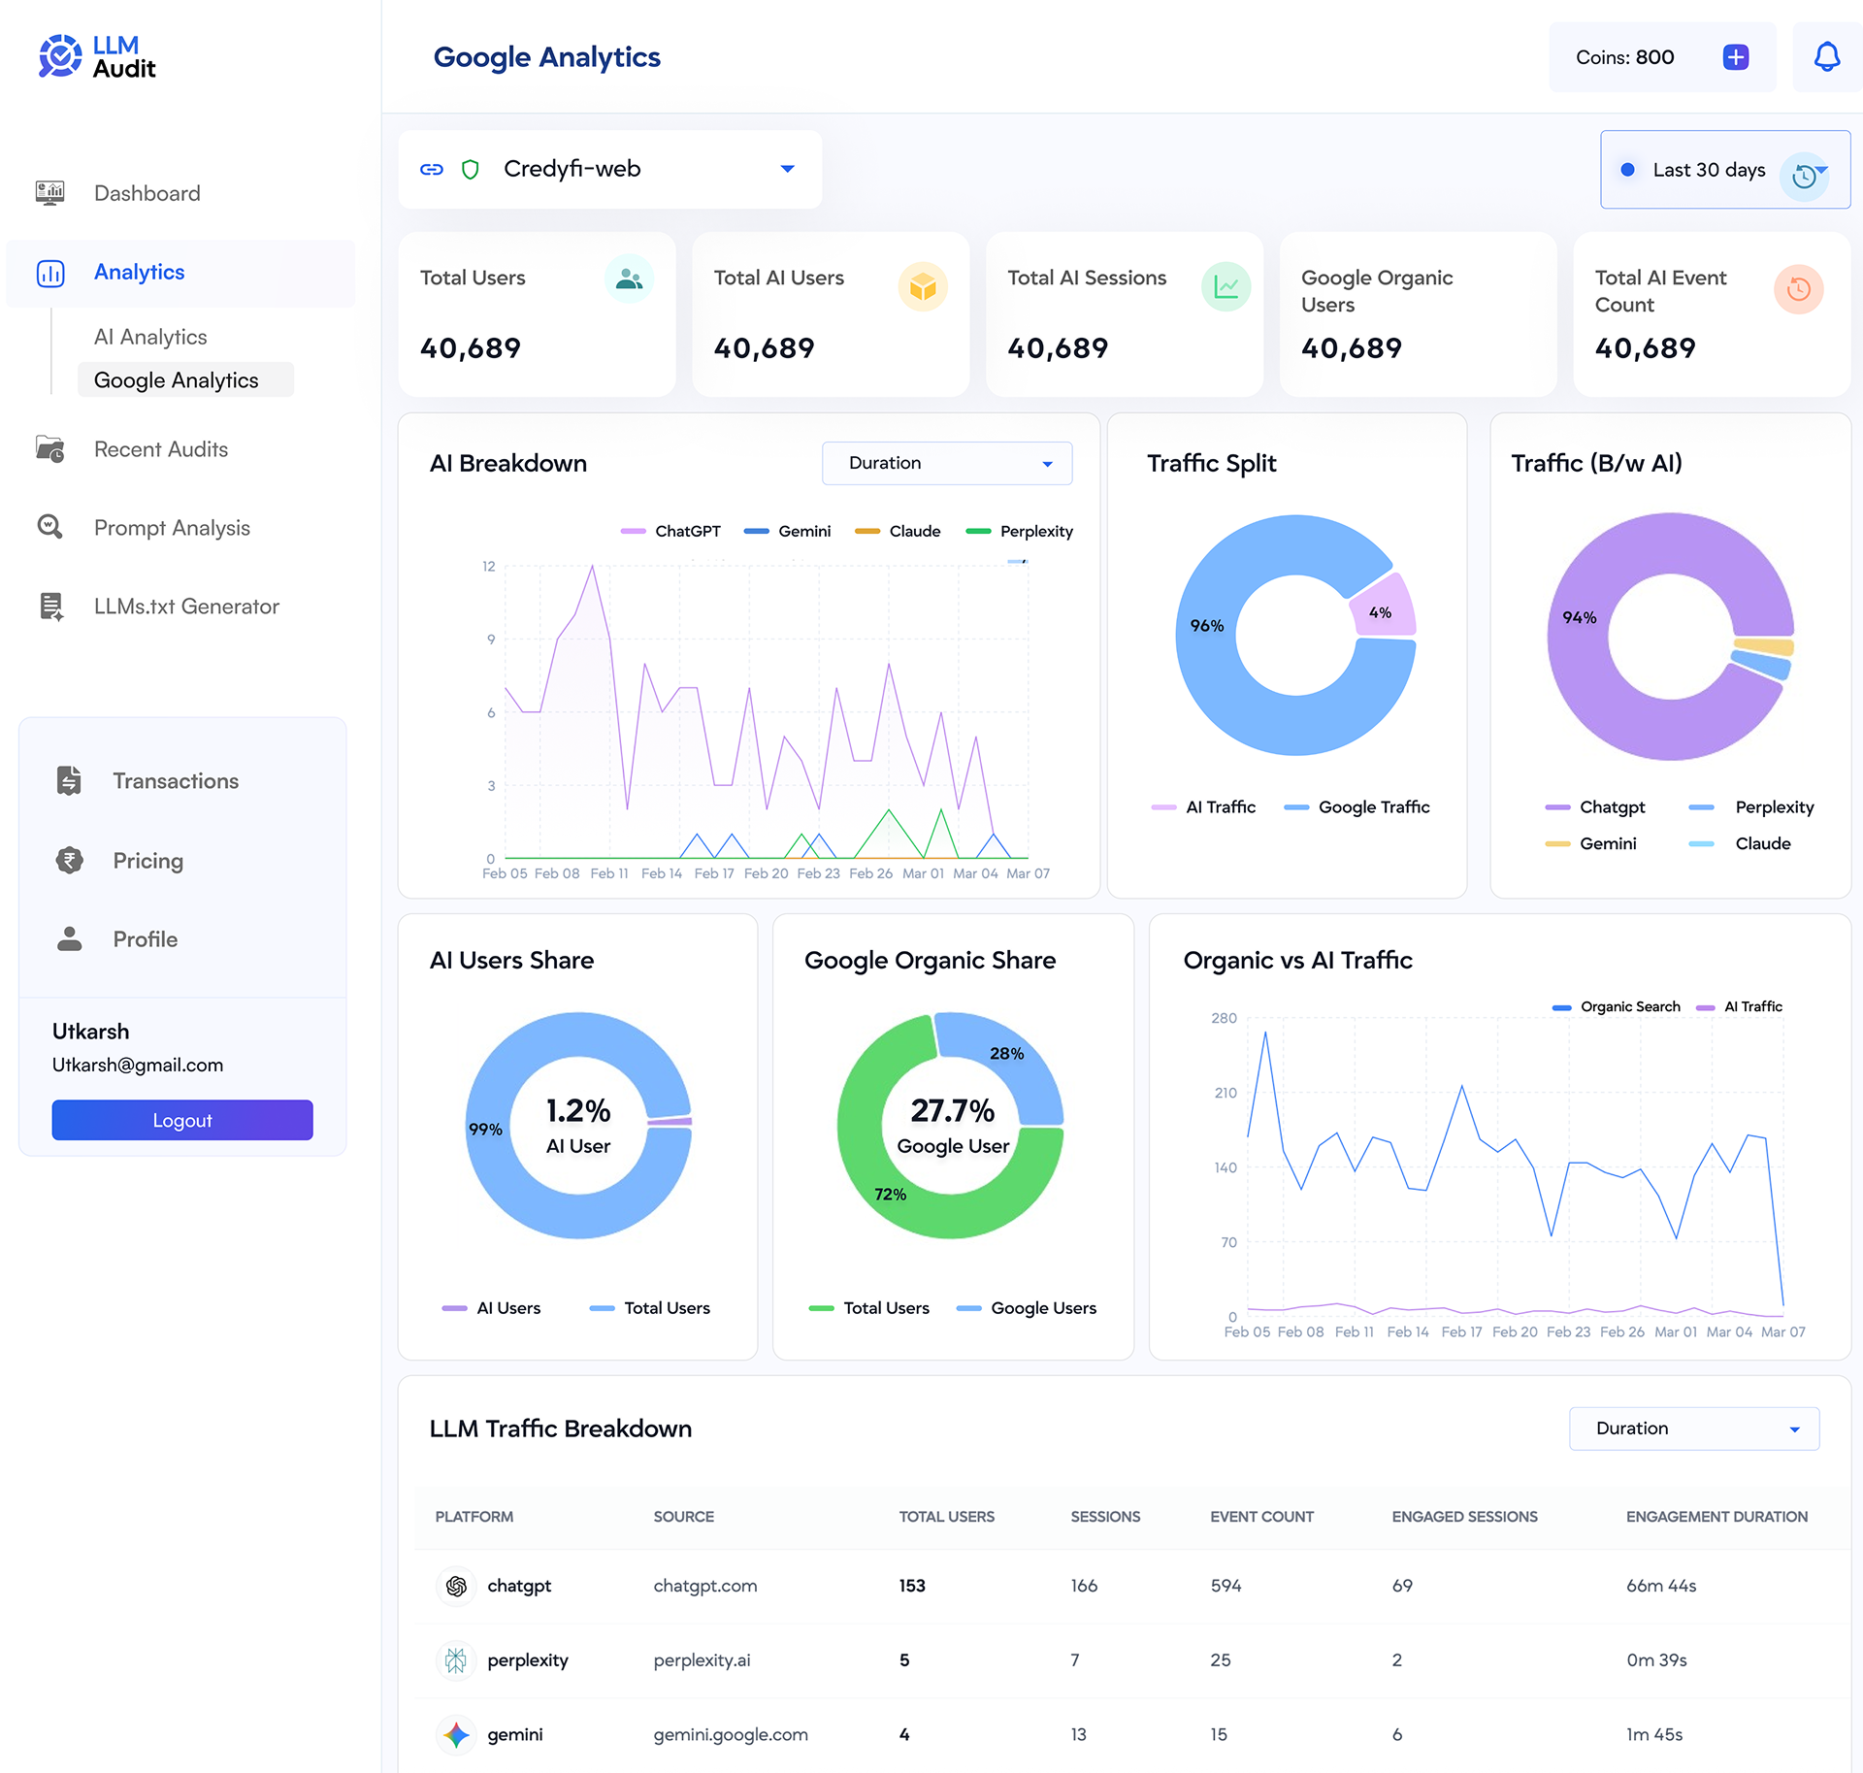
Task: Open the Pricing page link
Action: [x=147, y=860]
